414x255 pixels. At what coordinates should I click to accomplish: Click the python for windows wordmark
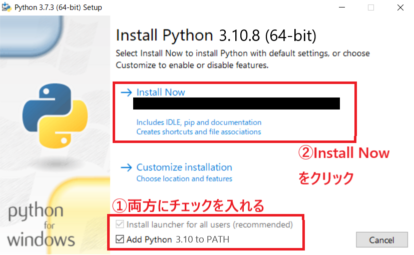(41, 225)
